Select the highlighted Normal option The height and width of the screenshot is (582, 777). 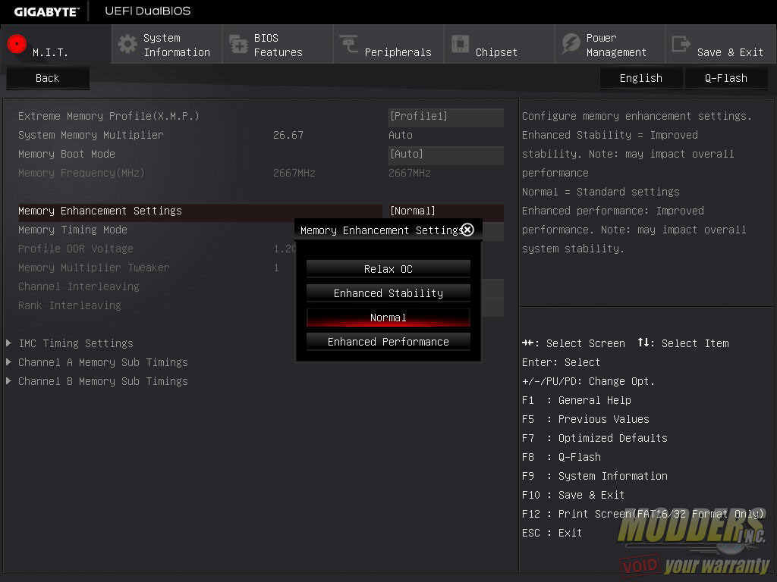tap(388, 318)
